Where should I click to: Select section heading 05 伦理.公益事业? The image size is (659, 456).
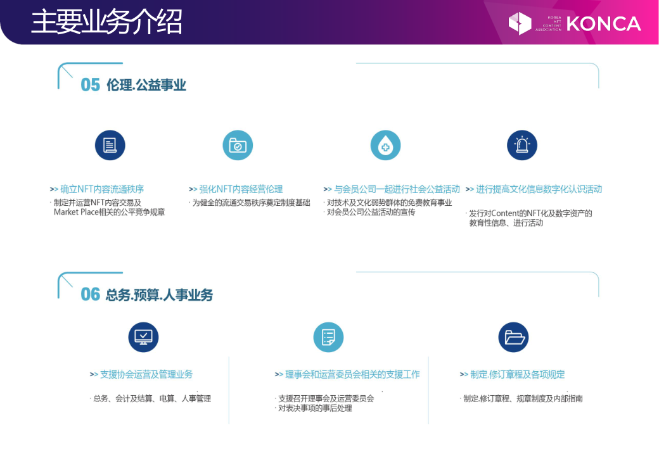click(x=133, y=85)
